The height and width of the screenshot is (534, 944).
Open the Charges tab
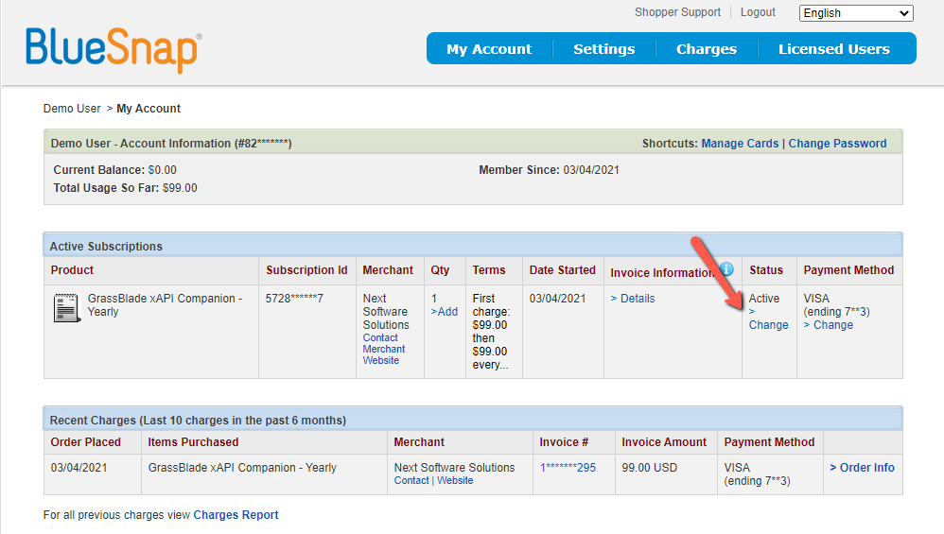tap(707, 49)
